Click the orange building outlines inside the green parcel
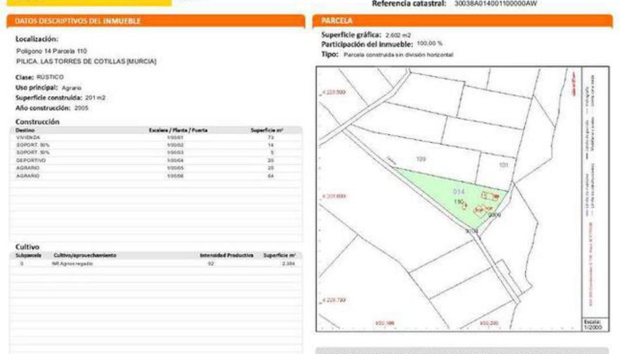This screenshot has width=620, height=354. (x=486, y=196)
